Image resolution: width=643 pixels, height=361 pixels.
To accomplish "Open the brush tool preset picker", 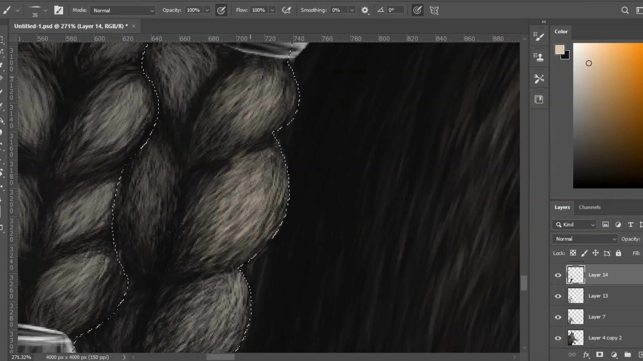I will click(11, 10).
